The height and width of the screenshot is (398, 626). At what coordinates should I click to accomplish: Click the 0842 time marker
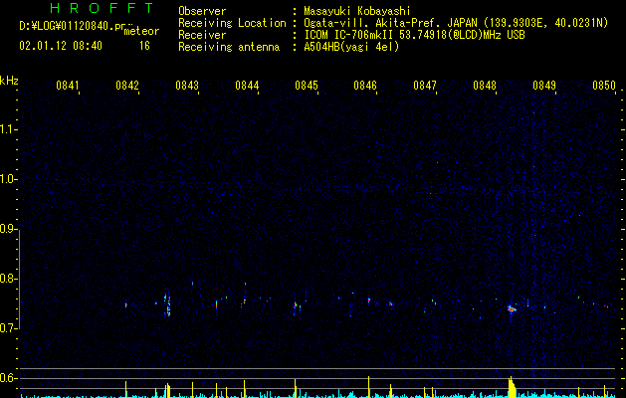pyautogui.click(x=127, y=85)
